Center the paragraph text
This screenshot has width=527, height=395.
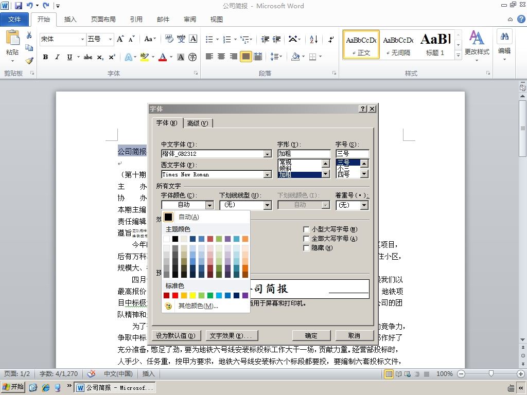(221, 57)
